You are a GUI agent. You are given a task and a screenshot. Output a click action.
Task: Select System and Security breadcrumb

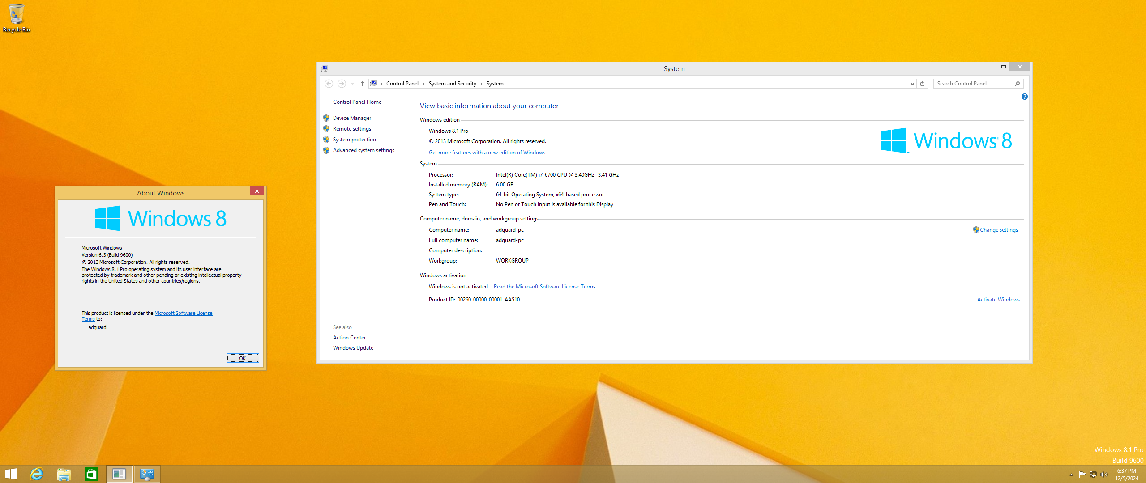452,84
